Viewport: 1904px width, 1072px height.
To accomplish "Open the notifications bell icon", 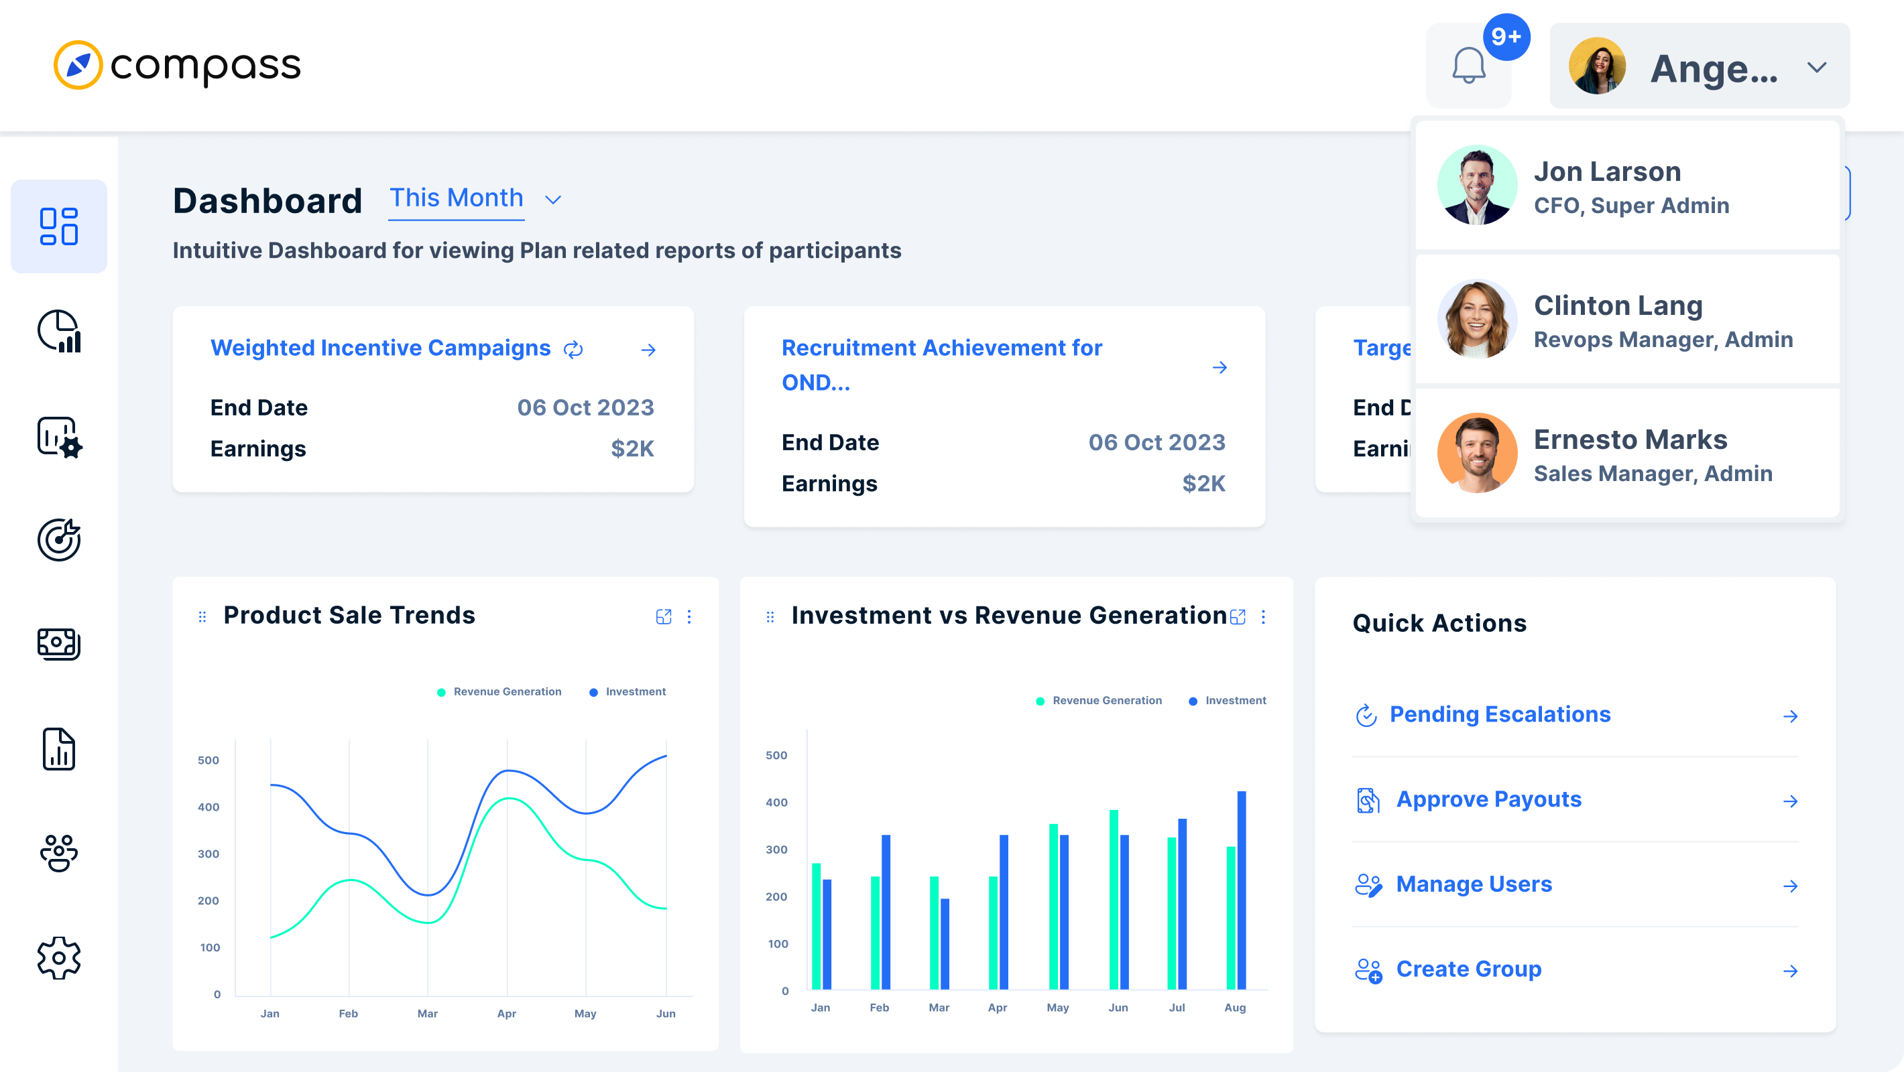I will pyautogui.click(x=1468, y=66).
